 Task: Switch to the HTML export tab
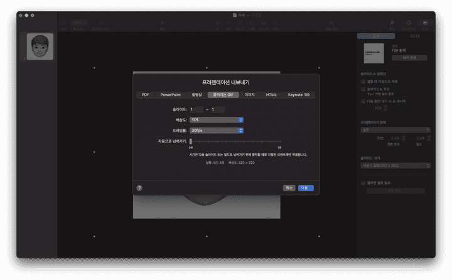[x=271, y=95]
